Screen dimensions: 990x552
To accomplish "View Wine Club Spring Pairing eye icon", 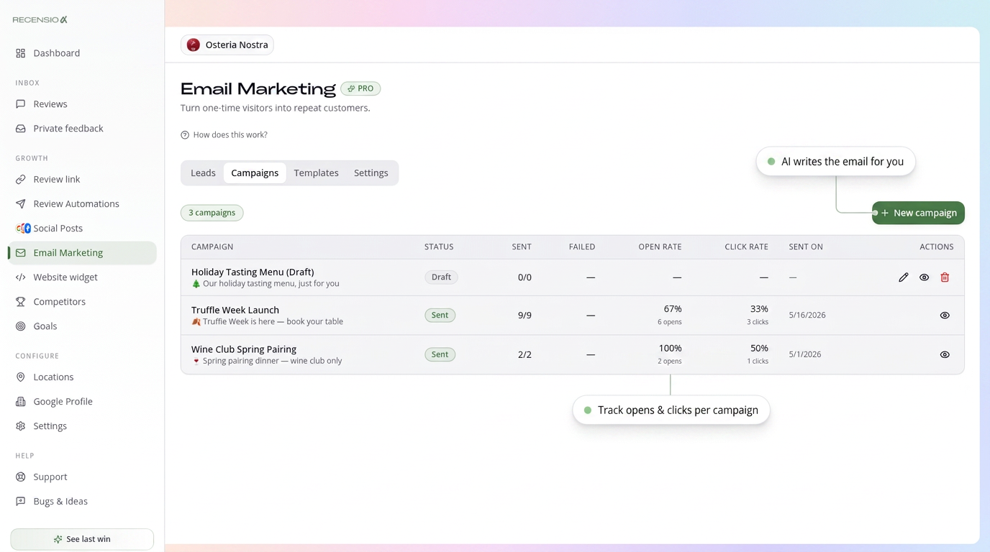I will (x=945, y=354).
